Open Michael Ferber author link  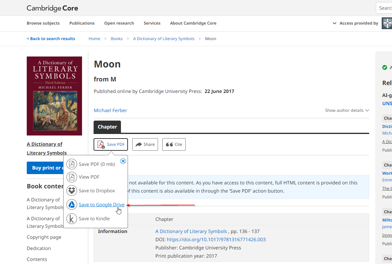(x=110, y=110)
